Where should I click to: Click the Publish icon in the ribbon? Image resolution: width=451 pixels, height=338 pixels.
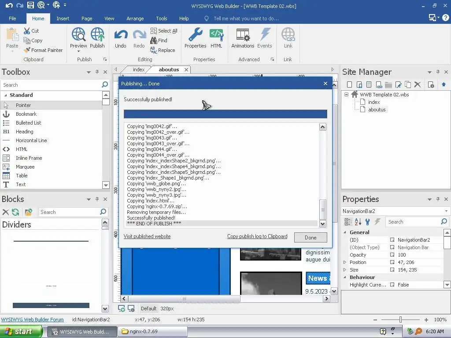pyautogui.click(x=97, y=34)
